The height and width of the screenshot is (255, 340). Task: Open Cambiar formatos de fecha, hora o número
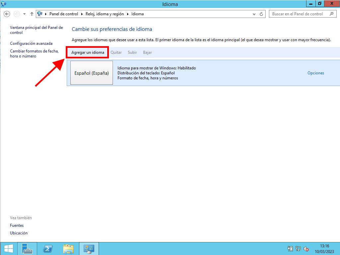pyautogui.click(x=34, y=53)
